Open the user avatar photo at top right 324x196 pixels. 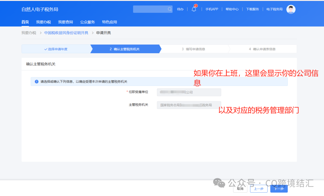pyautogui.click(x=290, y=9)
